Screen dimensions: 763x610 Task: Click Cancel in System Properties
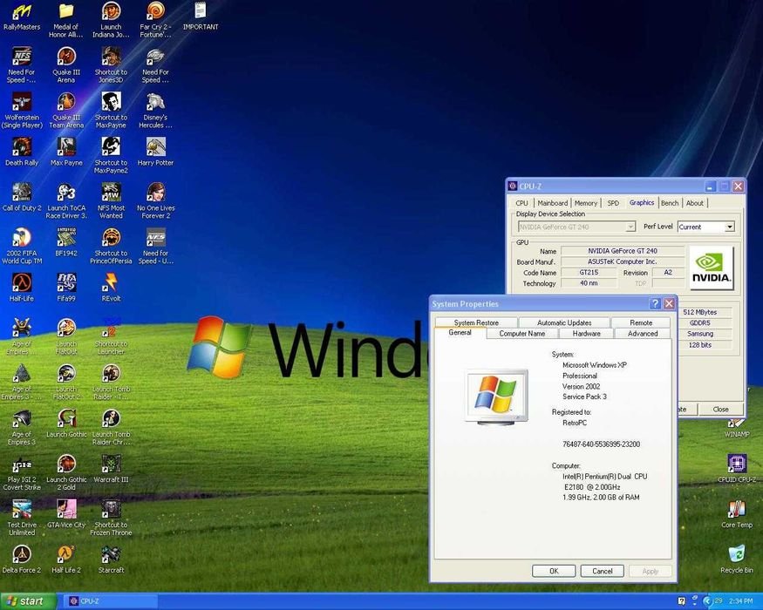(602, 571)
